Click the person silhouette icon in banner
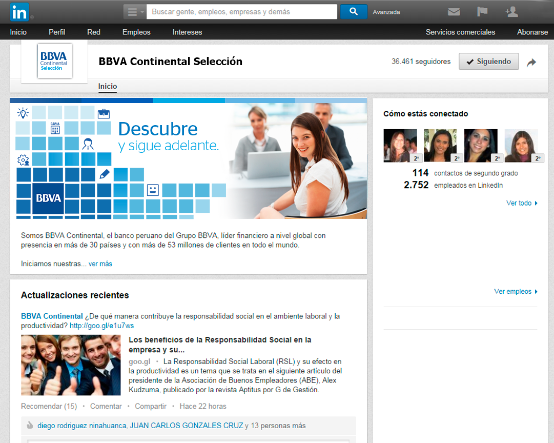 (88, 144)
